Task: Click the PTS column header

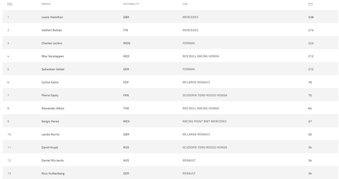Action: [x=311, y=4]
